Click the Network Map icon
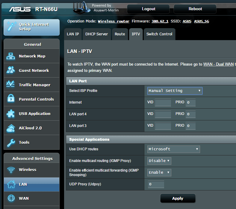236x209 pixels. [10, 56]
